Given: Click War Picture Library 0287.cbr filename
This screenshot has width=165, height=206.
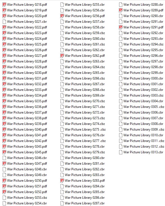Looking at the screenshot, I should click(85, 203).
